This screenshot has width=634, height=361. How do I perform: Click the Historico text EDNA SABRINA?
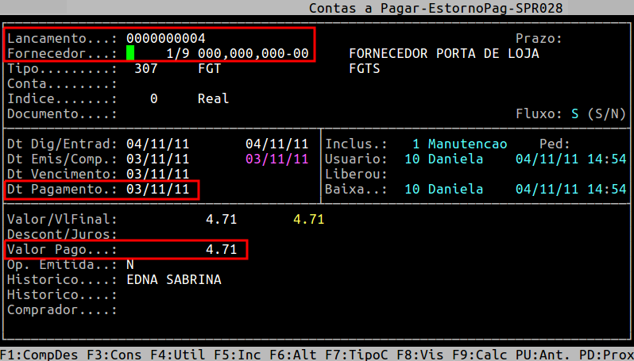[173, 279]
